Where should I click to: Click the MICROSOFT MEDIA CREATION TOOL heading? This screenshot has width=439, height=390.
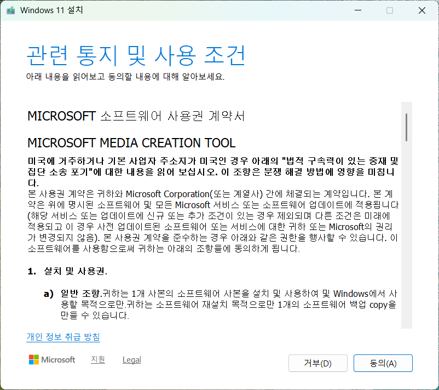[131, 143]
